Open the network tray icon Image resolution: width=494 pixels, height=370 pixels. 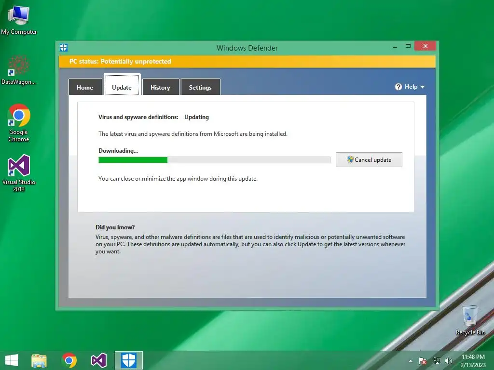[x=437, y=361]
